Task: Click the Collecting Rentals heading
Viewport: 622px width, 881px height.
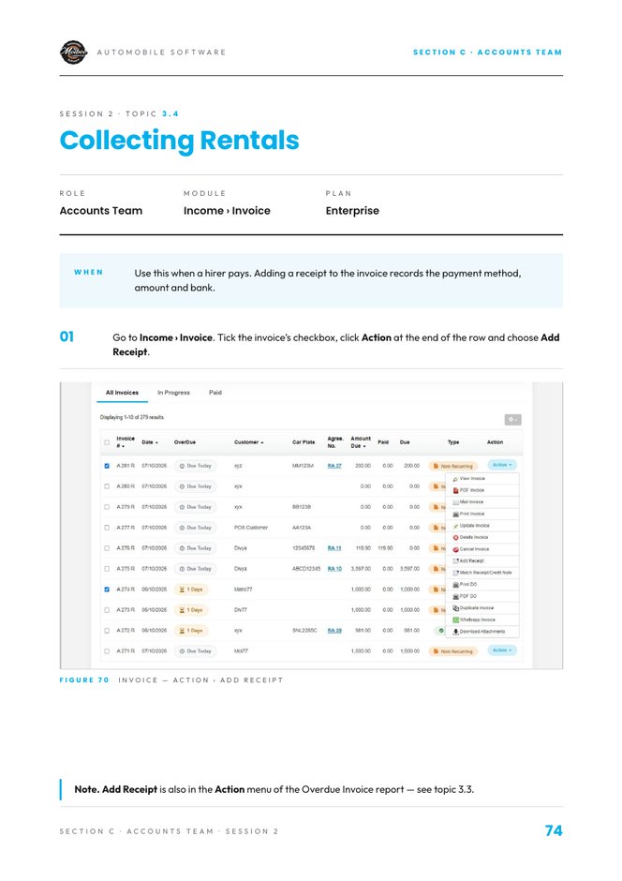Action: 180,141
